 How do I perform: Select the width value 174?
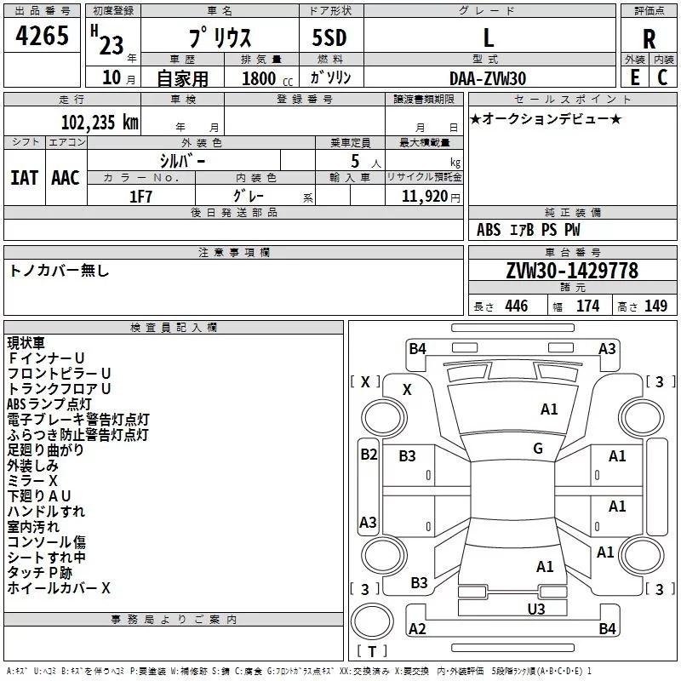(587, 306)
